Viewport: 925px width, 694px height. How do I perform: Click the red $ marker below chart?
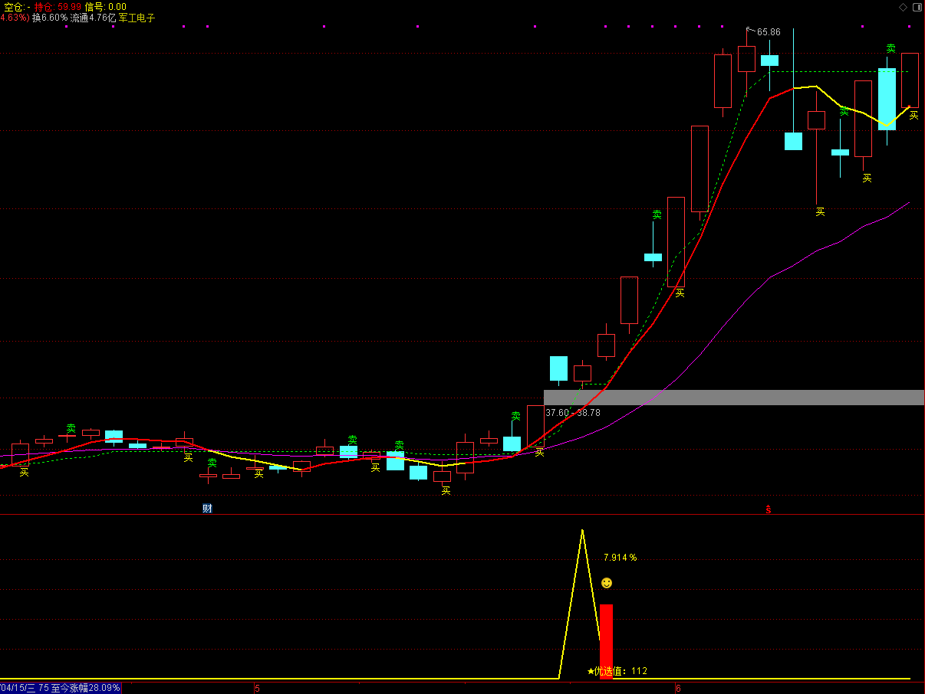(x=768, y=509)
